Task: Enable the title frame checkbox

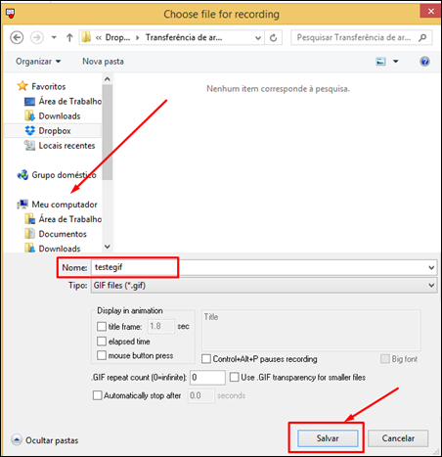Action: [x=102, y=327]
